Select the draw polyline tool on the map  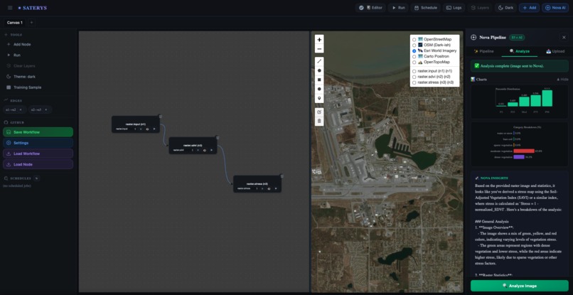319,61
